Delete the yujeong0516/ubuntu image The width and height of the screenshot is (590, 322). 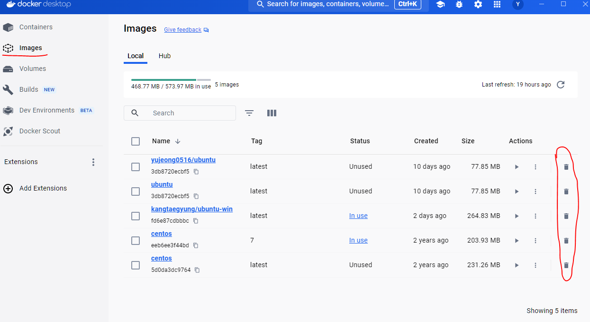point(566,167)
